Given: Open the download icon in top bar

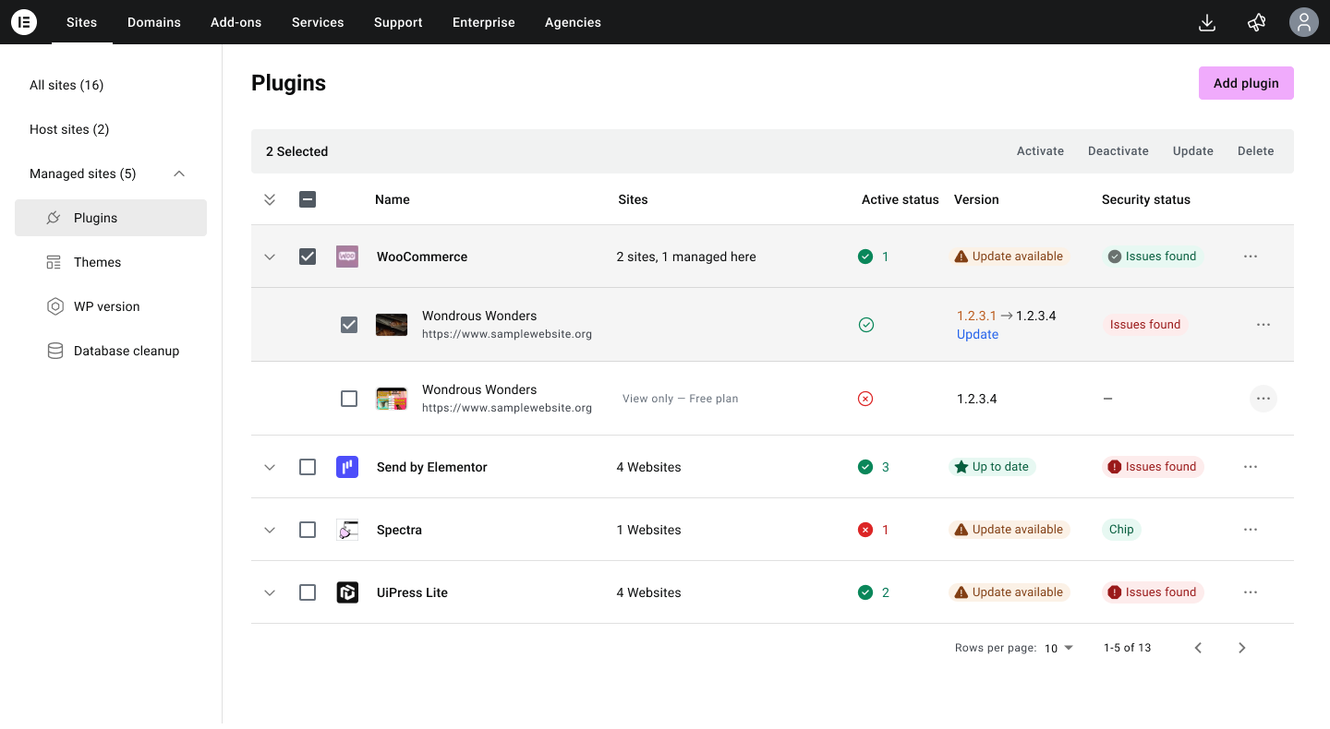Looking at the screenshot, I should pyautogui.click(x=1206, y=22).
